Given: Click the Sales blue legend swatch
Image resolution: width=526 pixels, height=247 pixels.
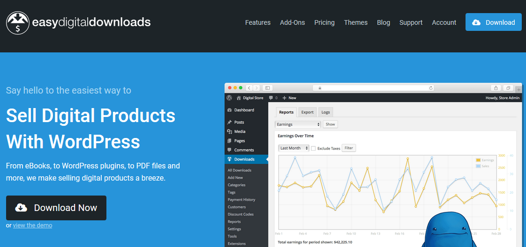Looking at the screenshot, I should 478,166.
